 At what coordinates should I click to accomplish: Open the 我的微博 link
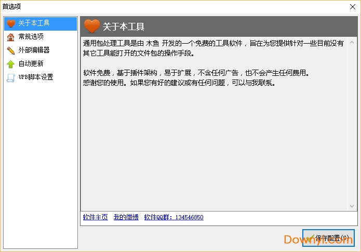click(126, 217)
